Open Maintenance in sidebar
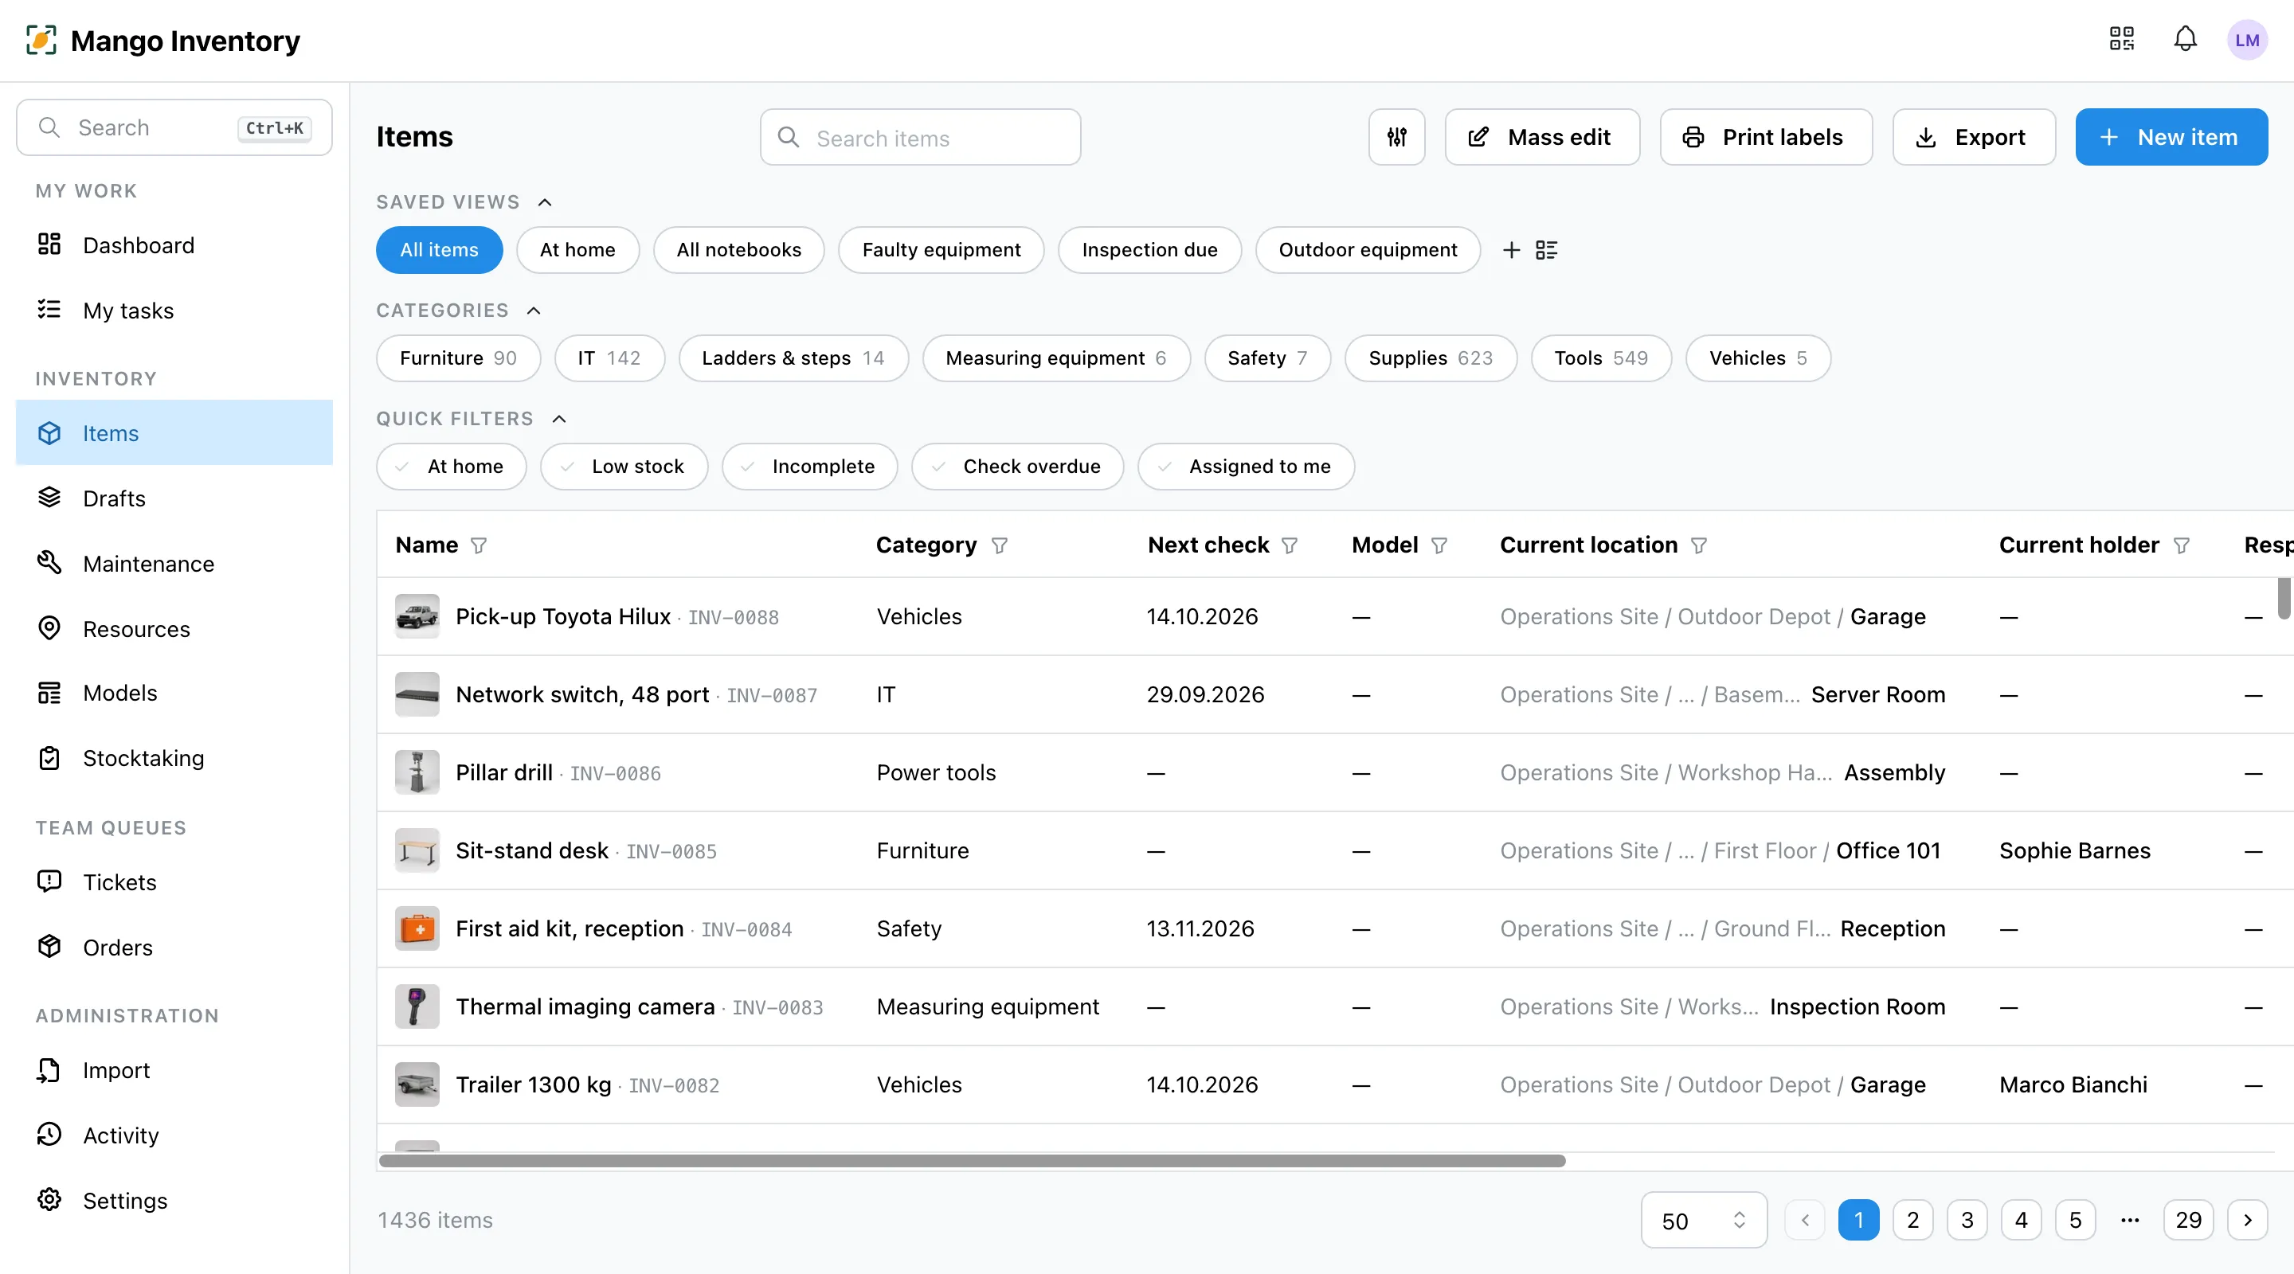This screenshot has height=1274, width=2294. (x=174, y=564)
